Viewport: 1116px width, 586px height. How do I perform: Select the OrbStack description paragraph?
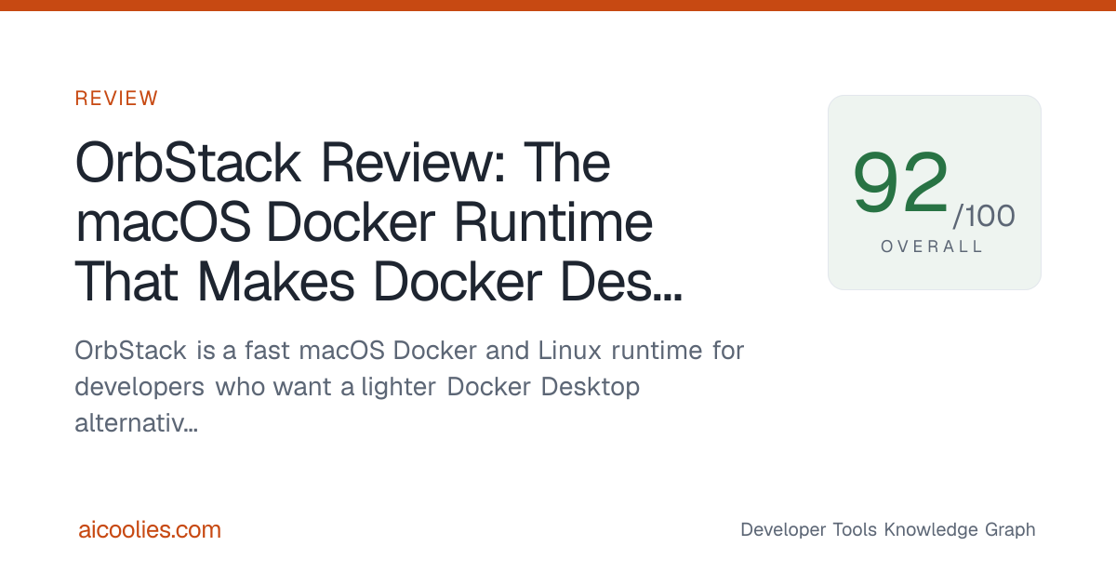coord(409,388)
